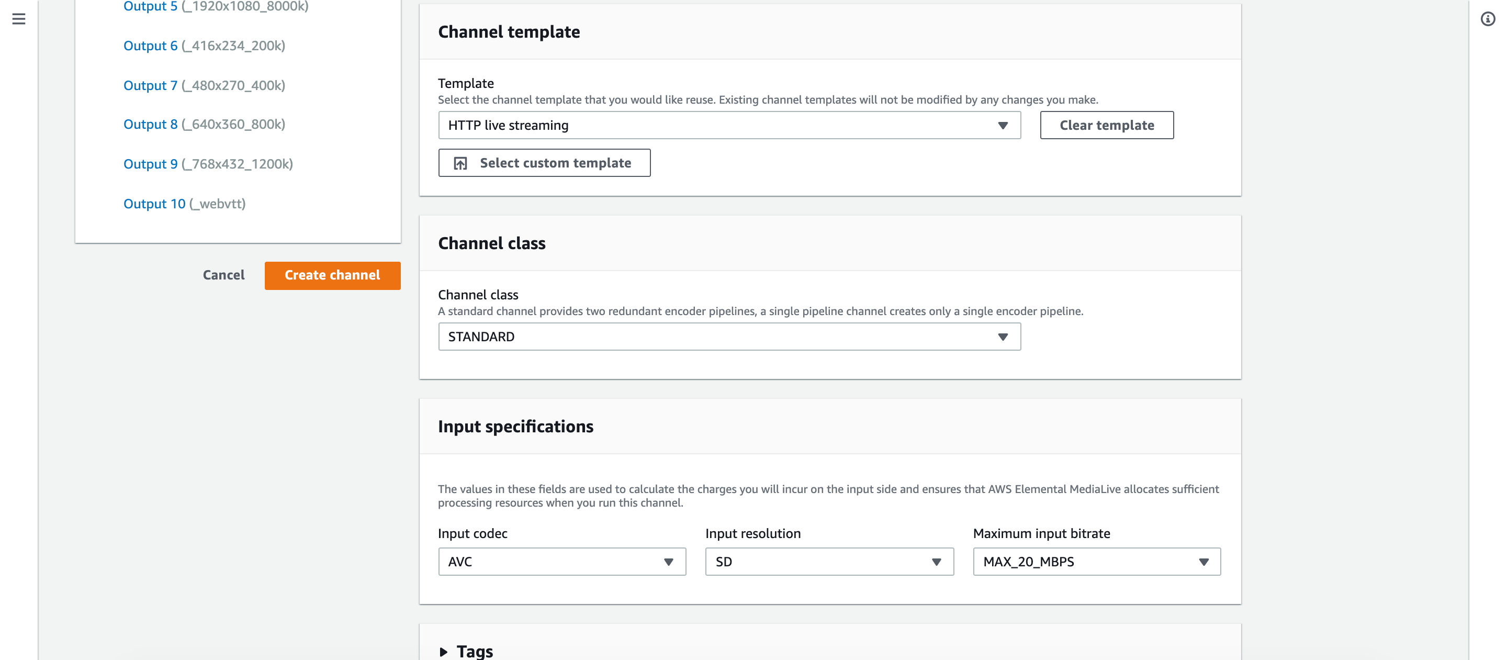
Task: Click the Channel class section heading
Action: (491, 243)
